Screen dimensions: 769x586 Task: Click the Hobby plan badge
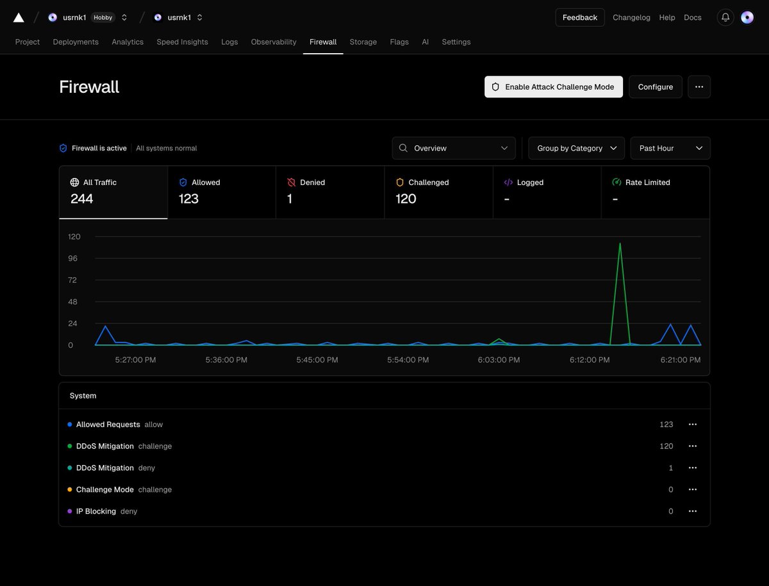click(103, 17)
